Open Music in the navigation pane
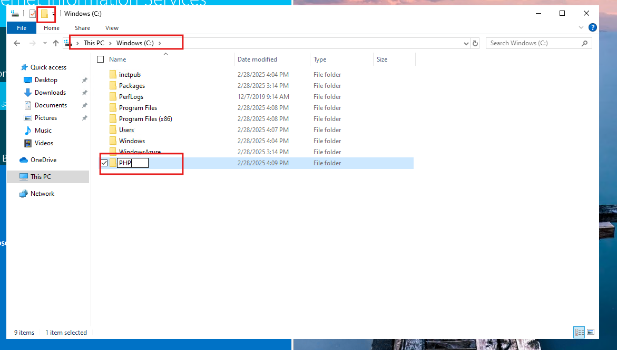Image resolution: width=617 pixels, height=350 pixels. click(43, 130)
